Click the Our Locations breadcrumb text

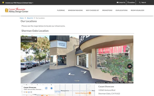tap(40, 18)
